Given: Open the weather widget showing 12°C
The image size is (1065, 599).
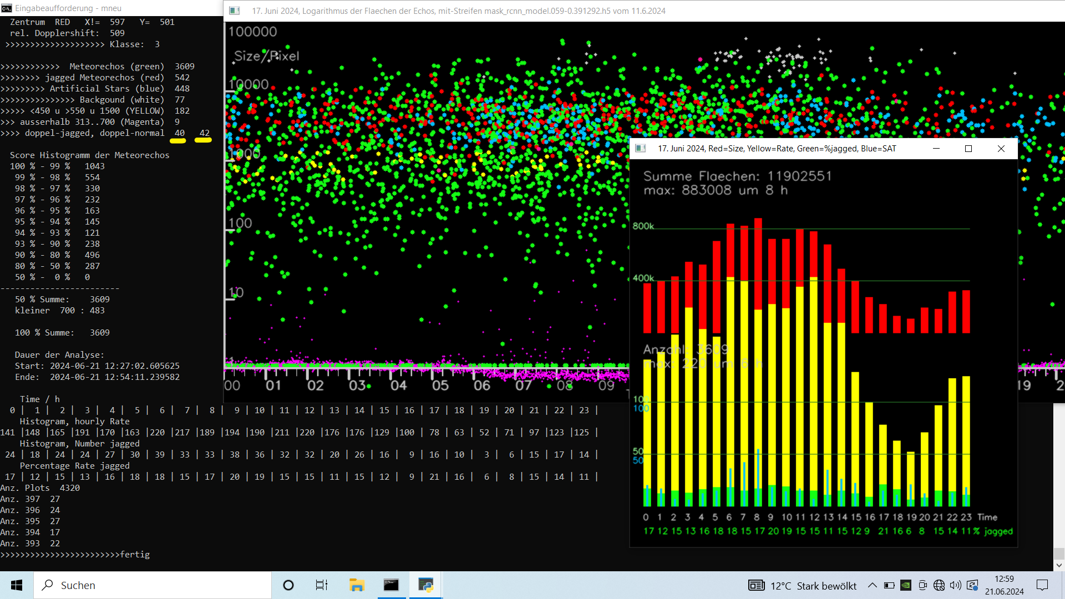Looking at the screenshot, I should 803,586.
